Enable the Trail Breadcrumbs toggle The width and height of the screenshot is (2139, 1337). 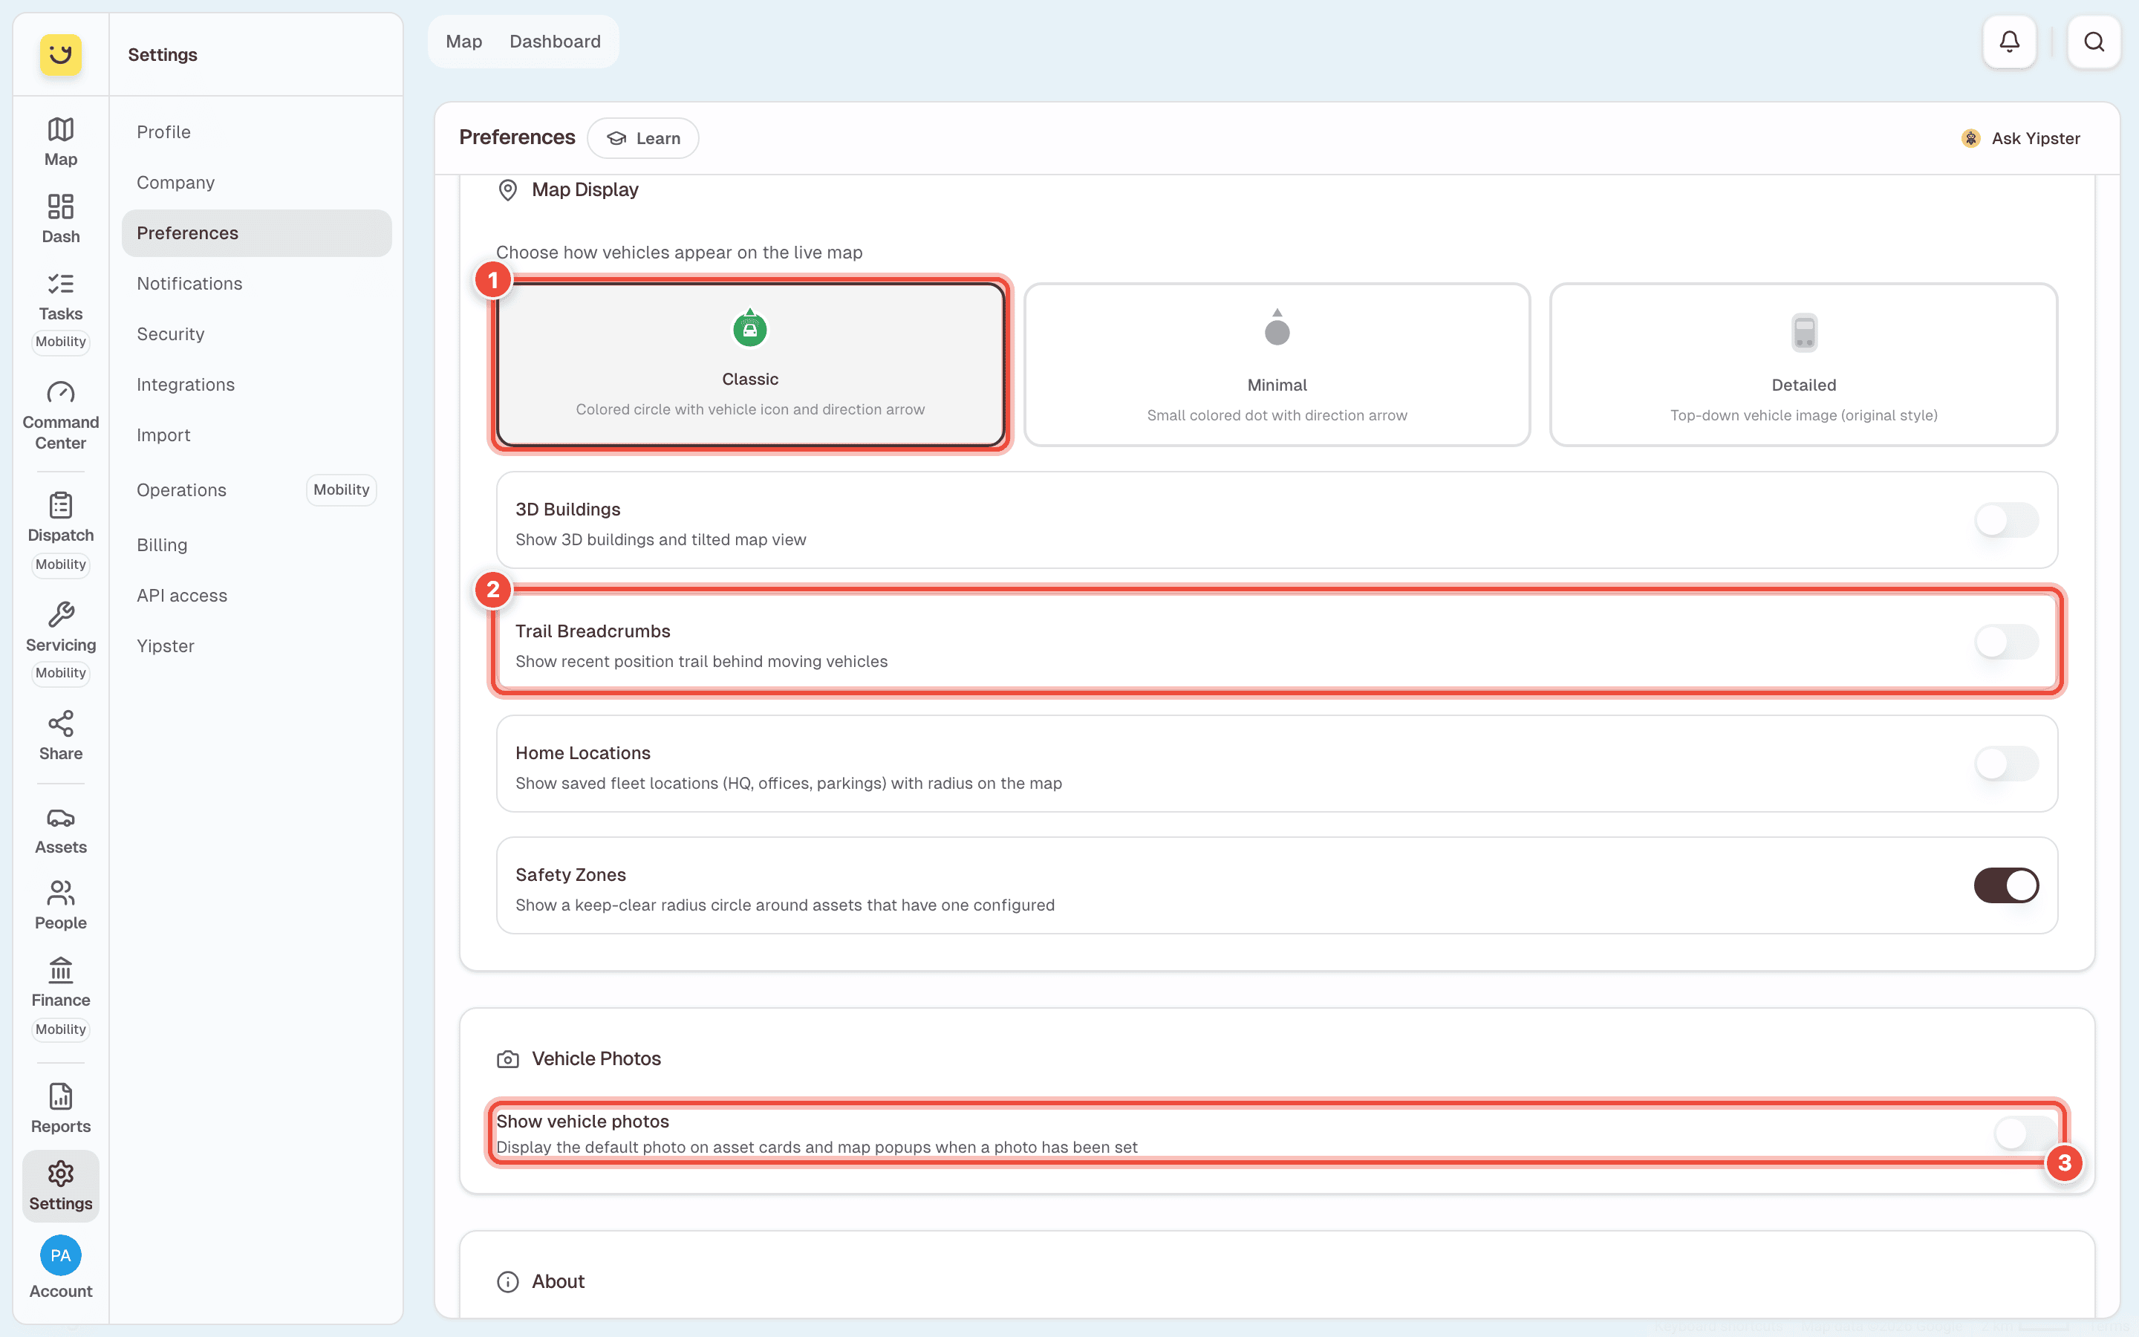(x=2006, y=642)
